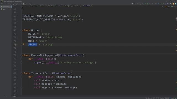The width and height of the screenshot is (177, 99).
Task: Click the pytesseract.py breadcrumb file item
Action: 27,4
